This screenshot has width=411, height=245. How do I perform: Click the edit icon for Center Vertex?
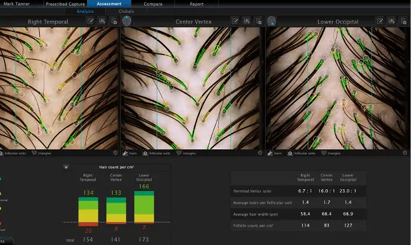pos(235,21)
